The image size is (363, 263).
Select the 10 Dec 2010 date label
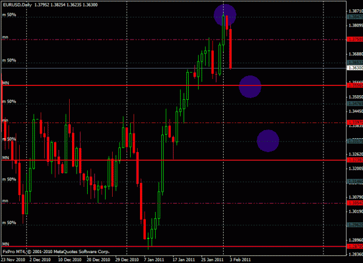click(70, 260)
